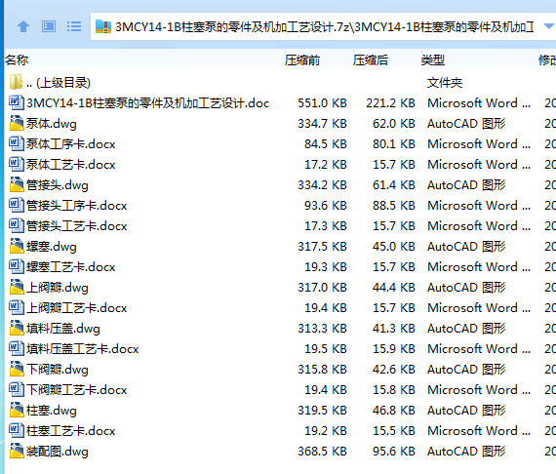This screenshot has height=474, width=556.
Task: Select 3MCY14-1B柱塞泵的零件及机加工艺设计.doc file name
Action: click(148, 103)
